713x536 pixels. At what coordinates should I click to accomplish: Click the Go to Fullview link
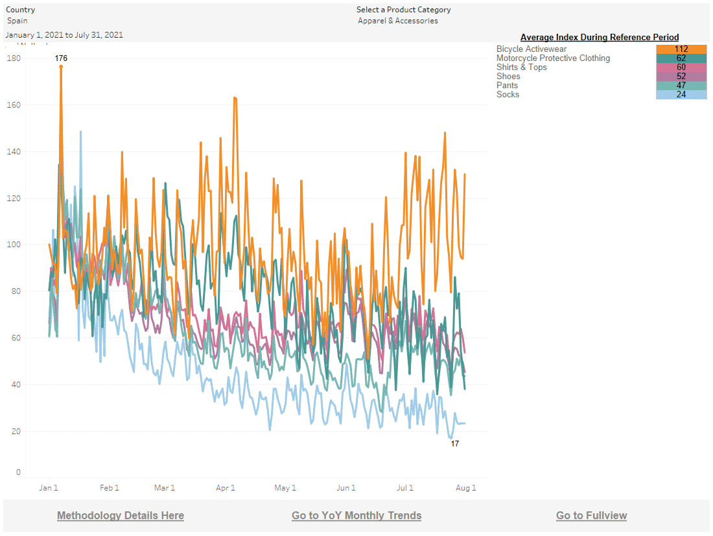point(591,515)
